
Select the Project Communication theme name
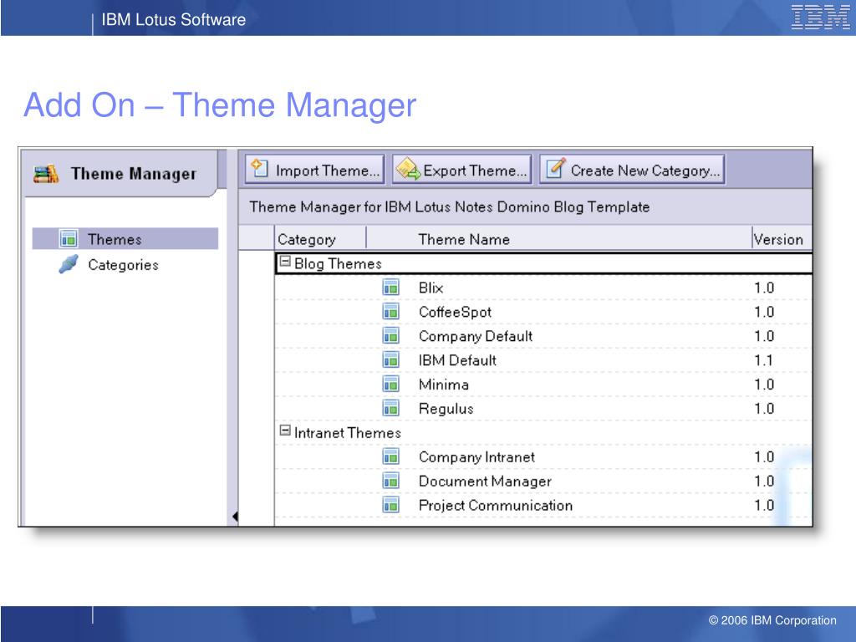[495, 506]
